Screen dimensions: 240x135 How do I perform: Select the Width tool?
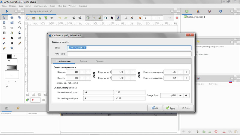pos(12,38)
